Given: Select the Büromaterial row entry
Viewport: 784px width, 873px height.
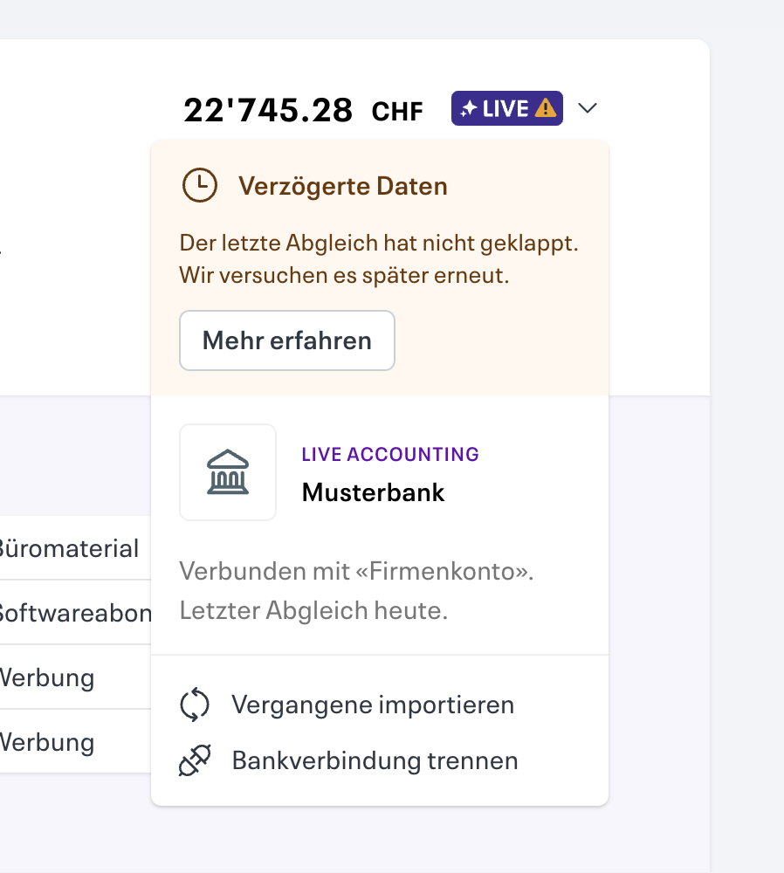Looking at the screenshot, I should (69, 548).
